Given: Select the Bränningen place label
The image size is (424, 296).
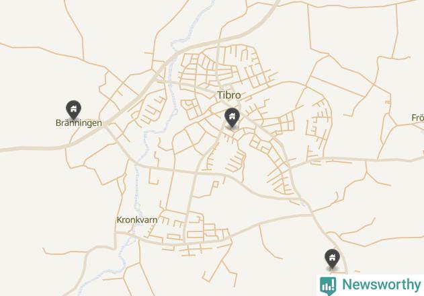Looking at the screenshot, I should pyautogui.click(x=79, y=123).
